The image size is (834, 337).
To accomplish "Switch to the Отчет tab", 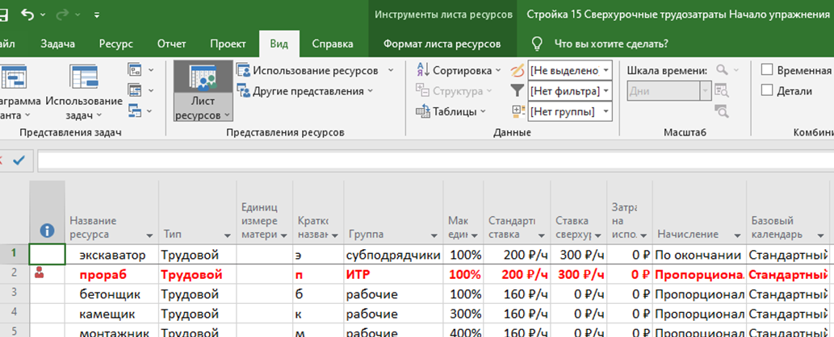I will [x=171, y=44].
